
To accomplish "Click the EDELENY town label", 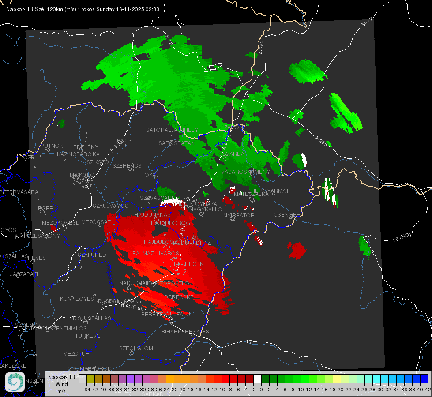I will (86, 147).
